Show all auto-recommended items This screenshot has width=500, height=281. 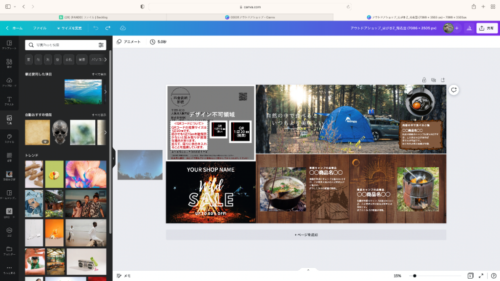99,115
